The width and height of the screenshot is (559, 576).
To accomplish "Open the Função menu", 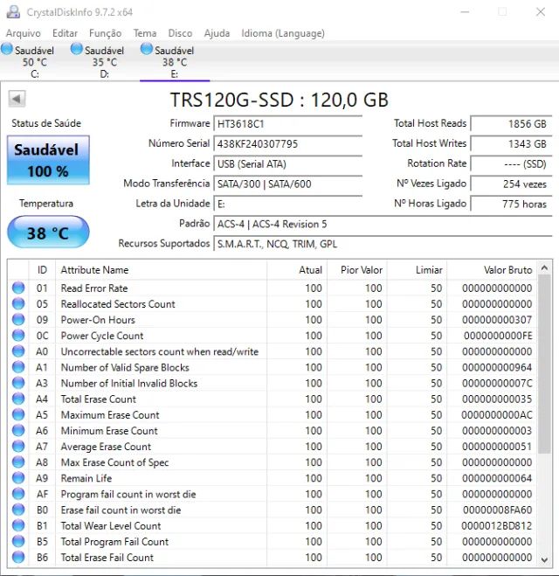I will [105, 33].
